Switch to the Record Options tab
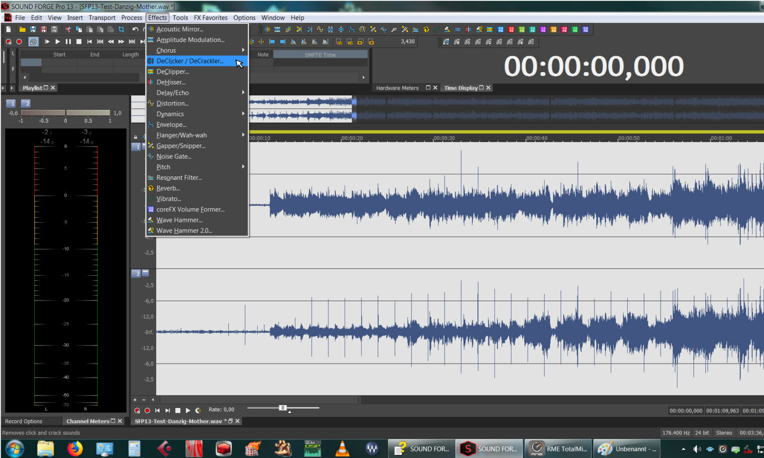 pos(23,421)
